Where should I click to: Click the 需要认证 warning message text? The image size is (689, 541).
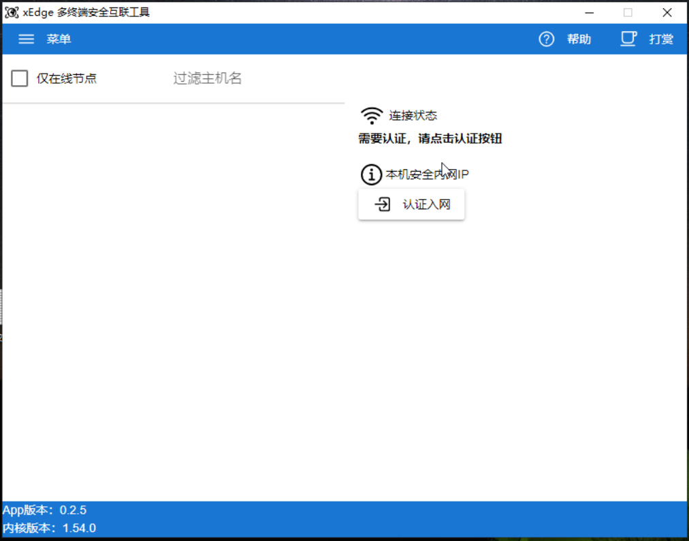tap(429, 138)
